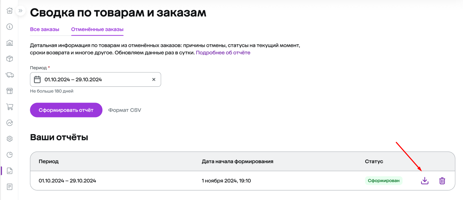
Task: Expand the sidebar with double chevron
Action: (20, 11)
